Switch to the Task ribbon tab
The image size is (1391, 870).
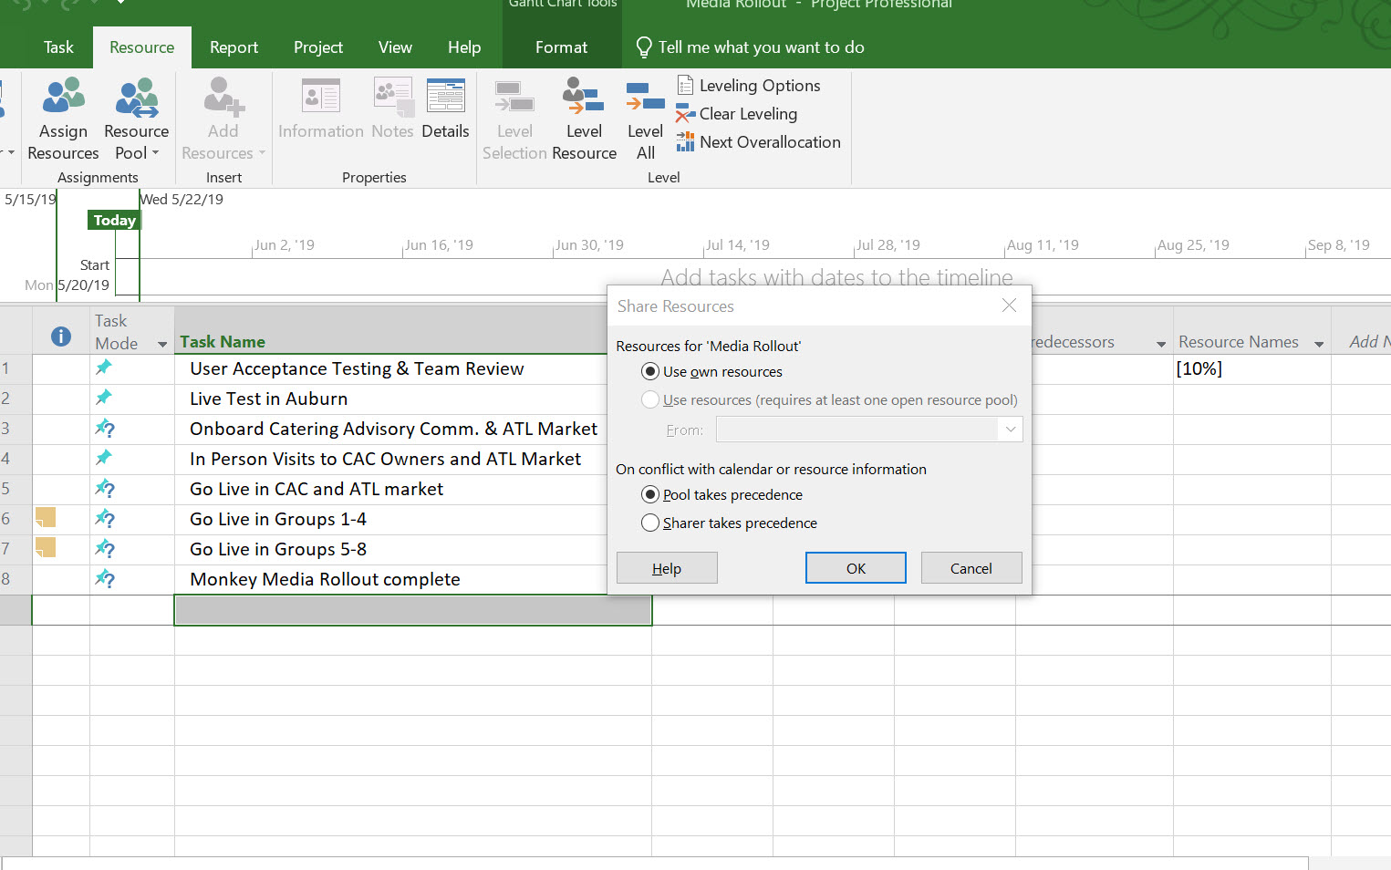pyautogui.click(x=58, y=47)
